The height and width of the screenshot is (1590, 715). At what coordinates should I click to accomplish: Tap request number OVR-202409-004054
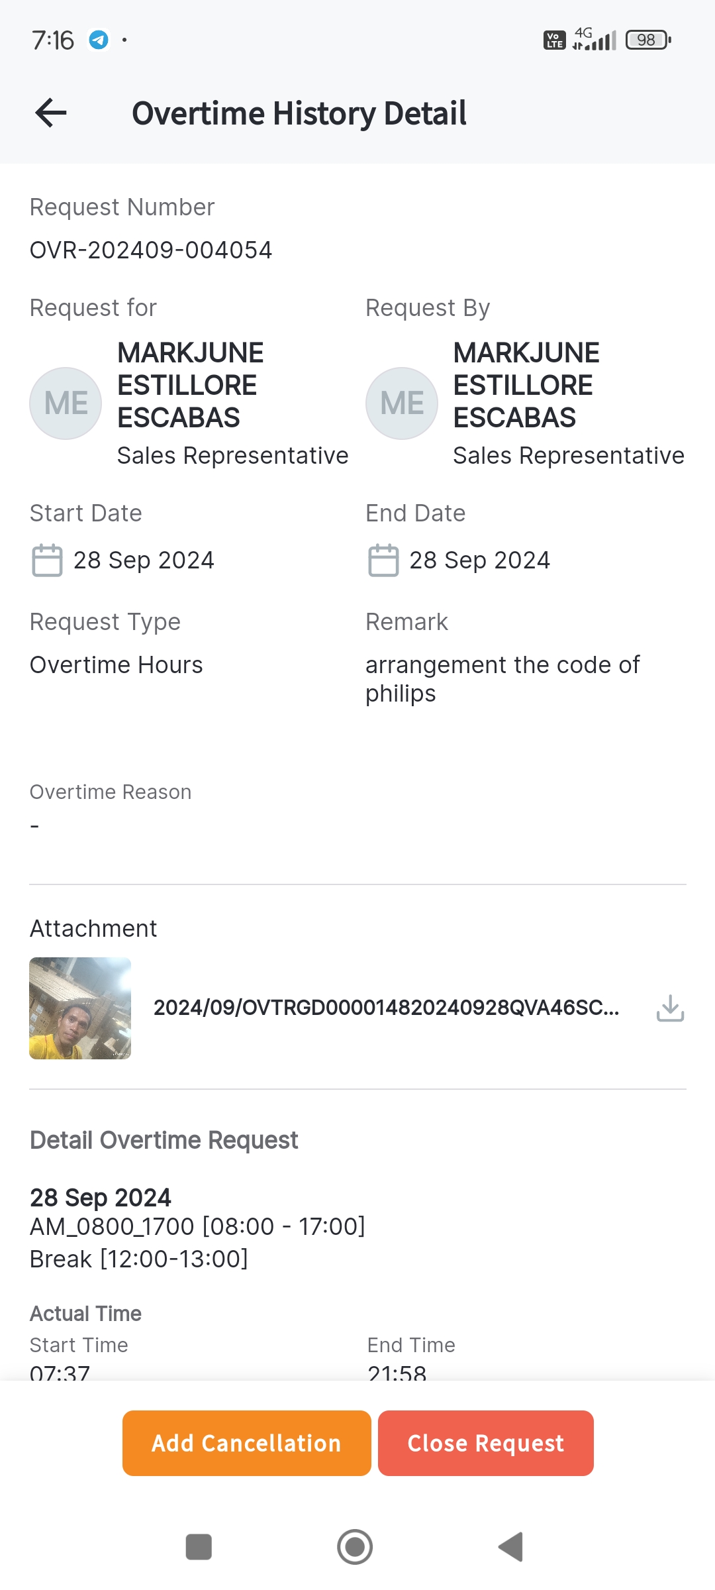(x=151, y=250)
